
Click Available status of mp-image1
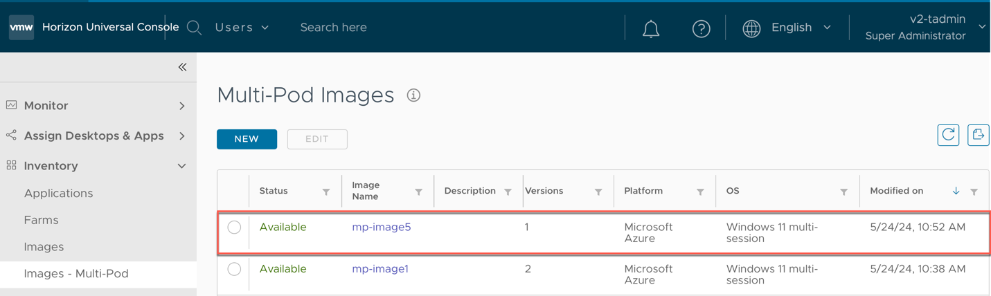[283, 269]
